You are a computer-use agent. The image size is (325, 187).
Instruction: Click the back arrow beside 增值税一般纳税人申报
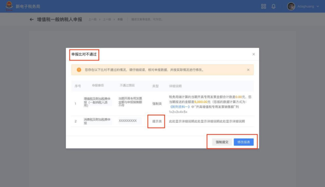click(x=32, y=20)
